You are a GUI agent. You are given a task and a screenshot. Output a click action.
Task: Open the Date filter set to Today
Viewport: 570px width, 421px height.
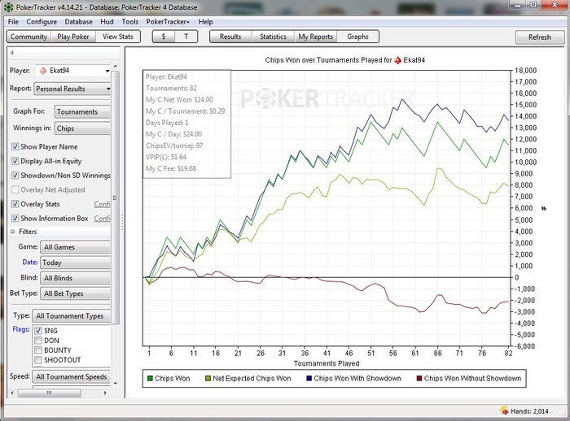tap(75, 263)
